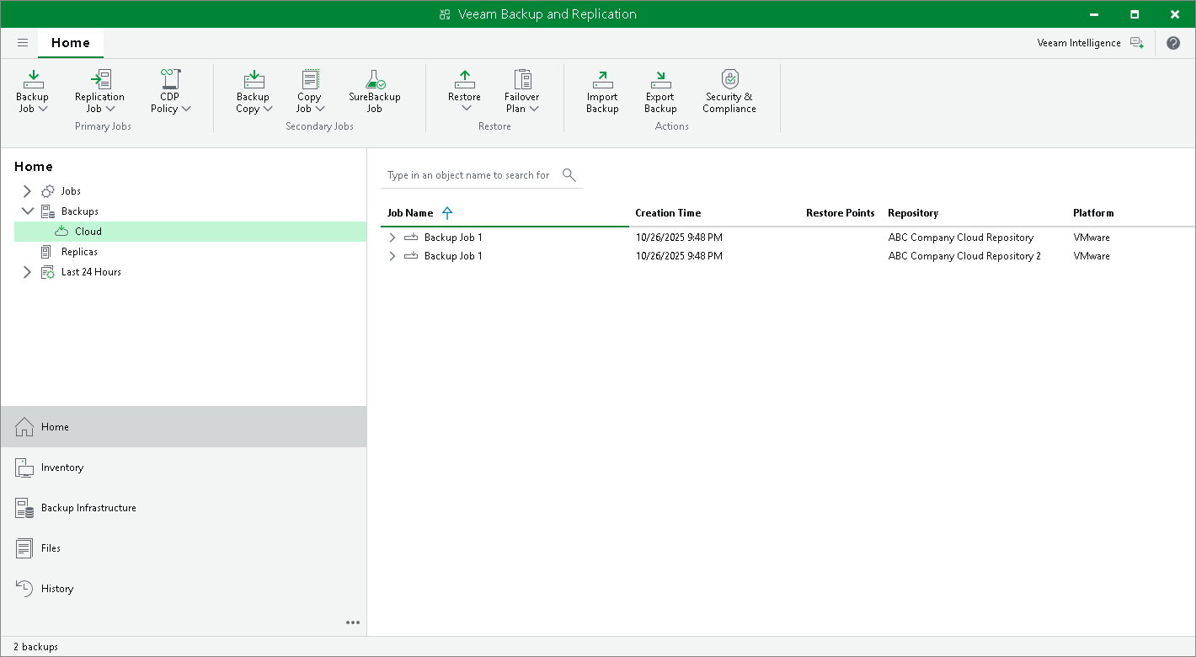Switch to the Home ribbon tab

point(71,43)
